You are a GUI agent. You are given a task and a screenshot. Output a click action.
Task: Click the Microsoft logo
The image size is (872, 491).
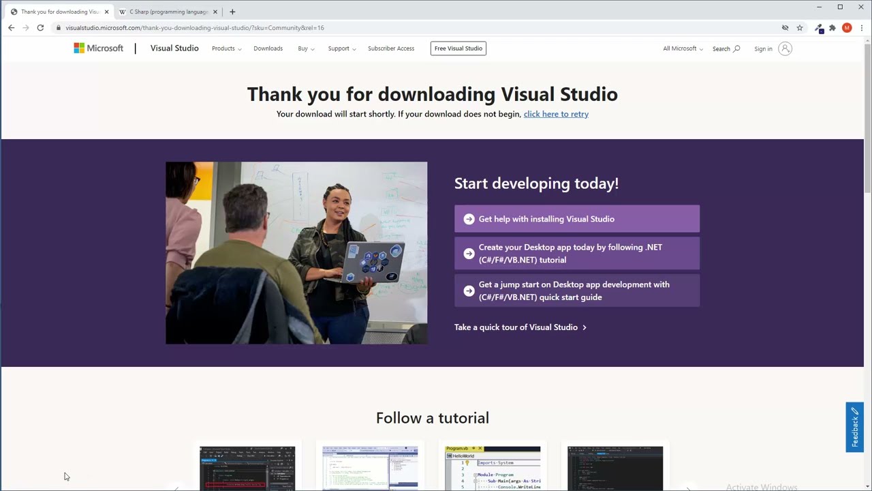pyautogui.click(x=99, y=48)
